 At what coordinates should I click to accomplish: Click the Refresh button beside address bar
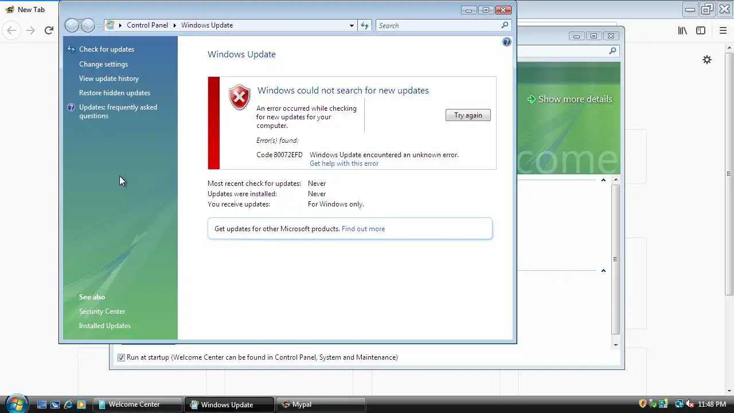365,25
